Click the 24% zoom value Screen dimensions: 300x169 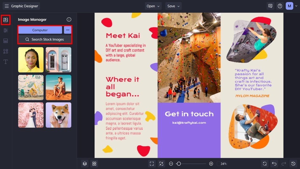pos(223,164)
